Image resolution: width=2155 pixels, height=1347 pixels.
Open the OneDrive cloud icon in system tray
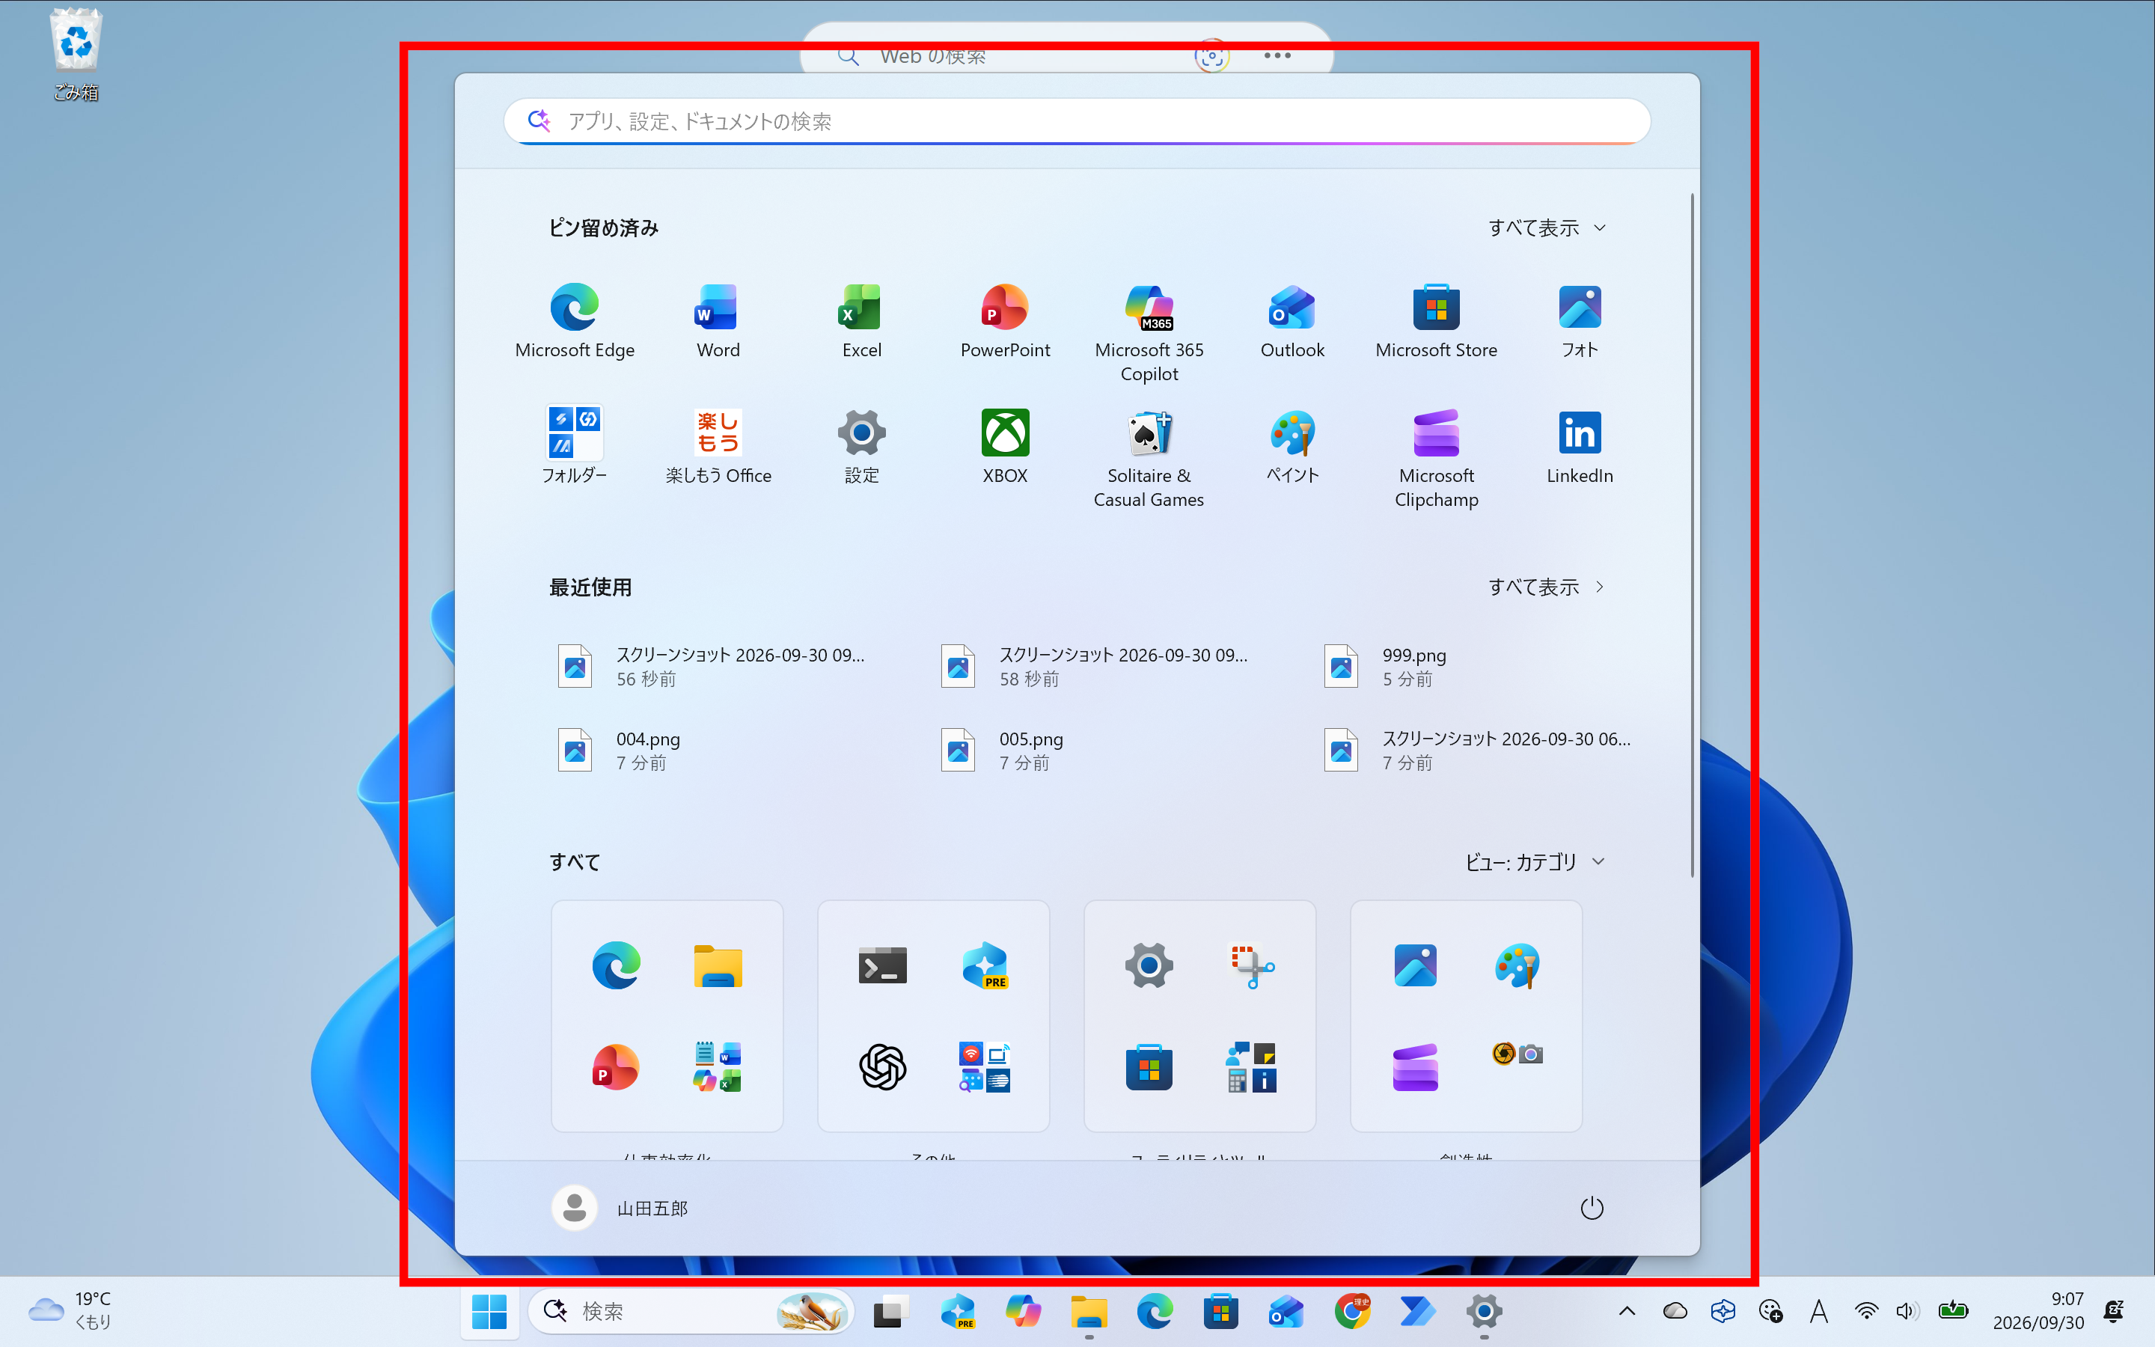point(1675,1310)
